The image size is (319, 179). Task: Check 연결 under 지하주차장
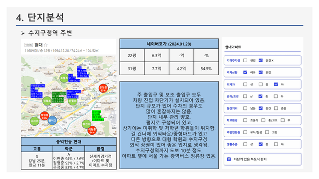(245, 60)
